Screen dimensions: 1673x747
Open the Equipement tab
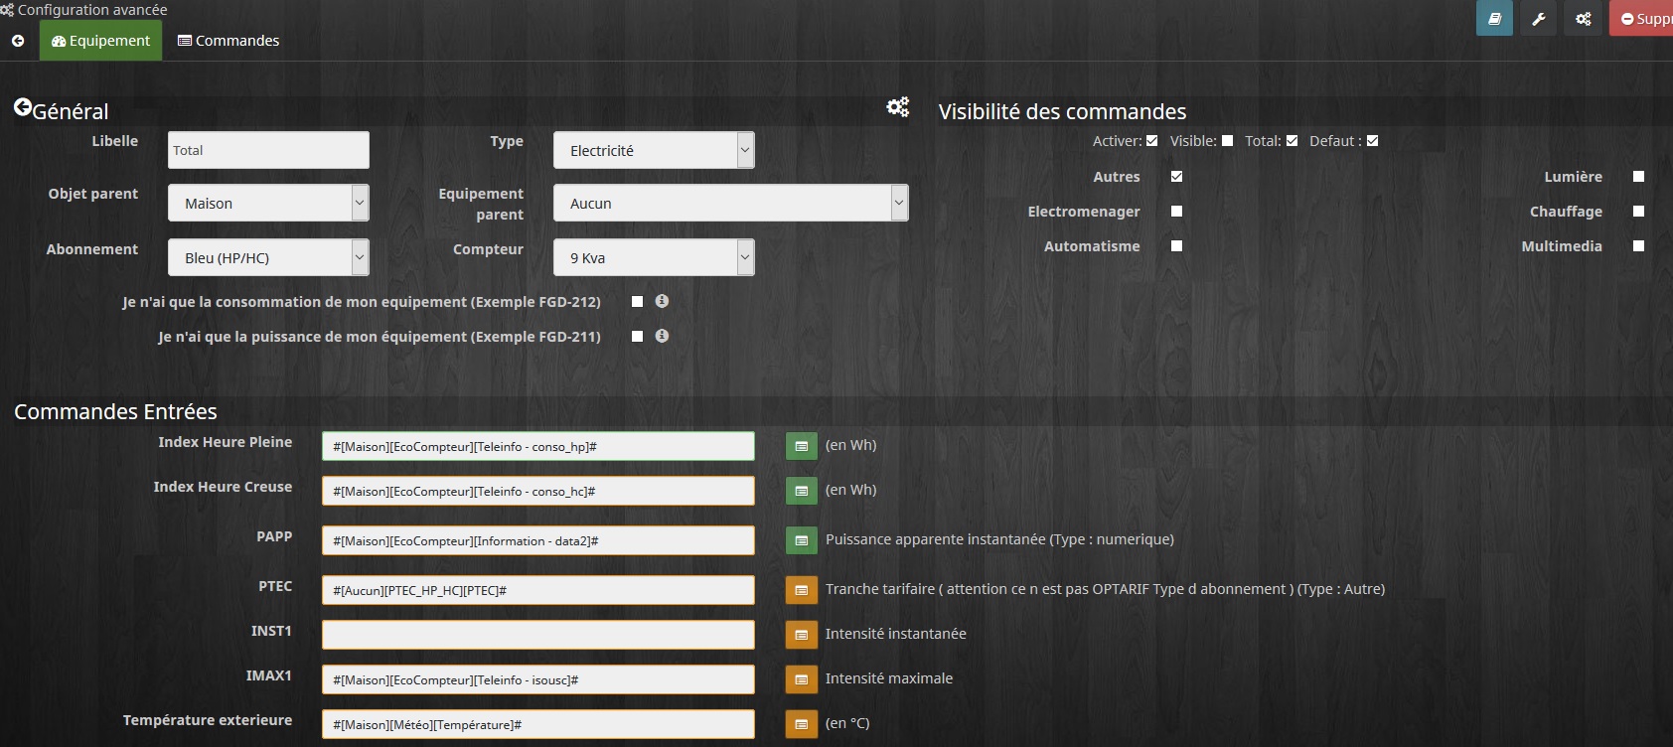100,41
